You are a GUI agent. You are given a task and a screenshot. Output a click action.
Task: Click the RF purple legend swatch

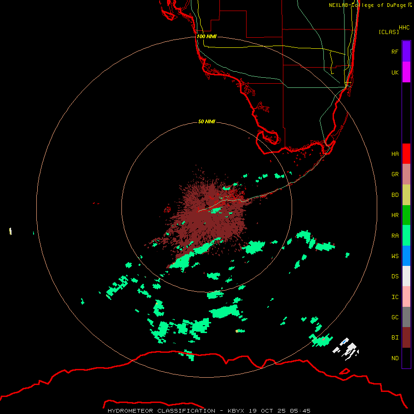coord(406,52)
